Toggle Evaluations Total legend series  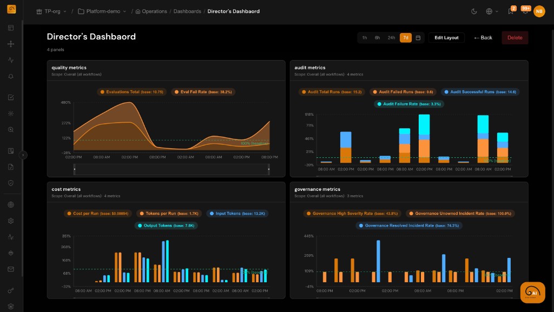[132, 92]
